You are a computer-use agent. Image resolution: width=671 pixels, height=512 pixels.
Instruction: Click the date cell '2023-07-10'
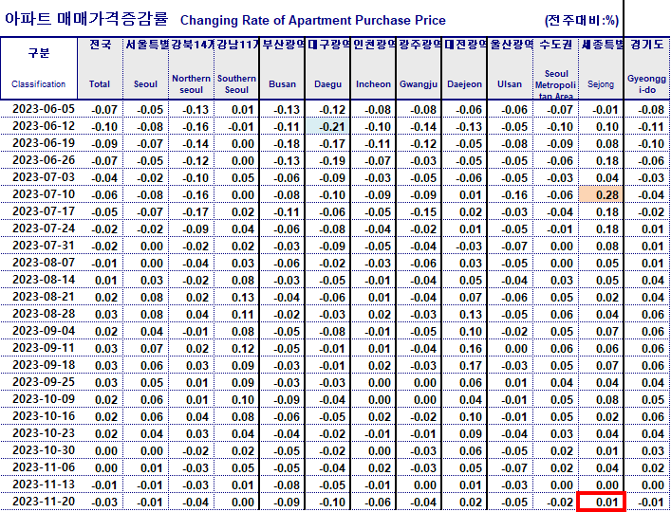44,194
